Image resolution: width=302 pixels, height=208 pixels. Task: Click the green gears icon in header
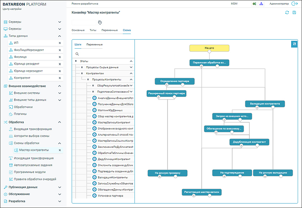(x=254, y=4)
